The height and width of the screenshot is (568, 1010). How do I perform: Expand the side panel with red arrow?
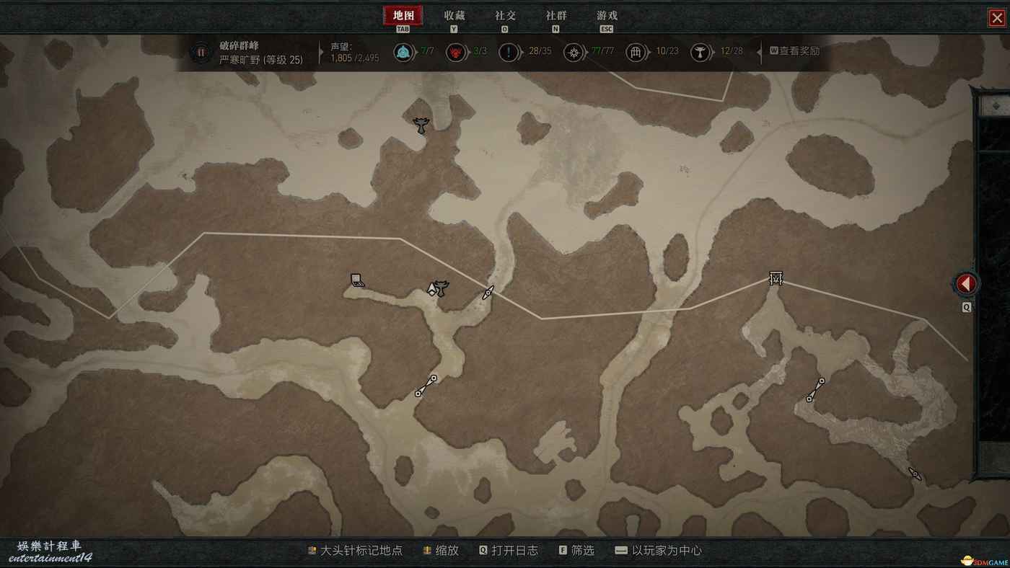[x=966, y=284]
